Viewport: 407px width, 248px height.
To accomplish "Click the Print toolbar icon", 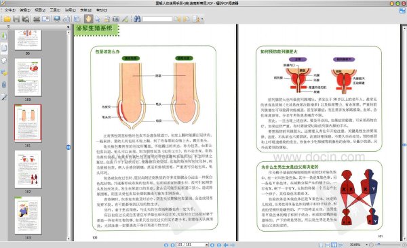I will [37, 19].
